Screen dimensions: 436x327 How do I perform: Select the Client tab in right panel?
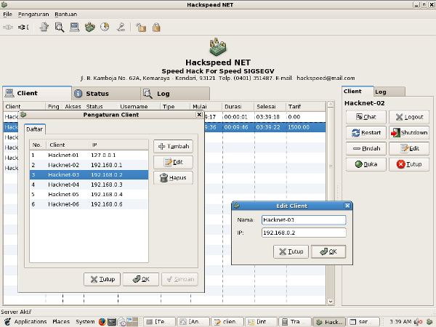click(358, 92)
